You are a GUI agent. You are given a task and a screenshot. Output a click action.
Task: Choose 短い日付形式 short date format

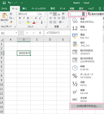pyautogui.click(x=87, y=52)
